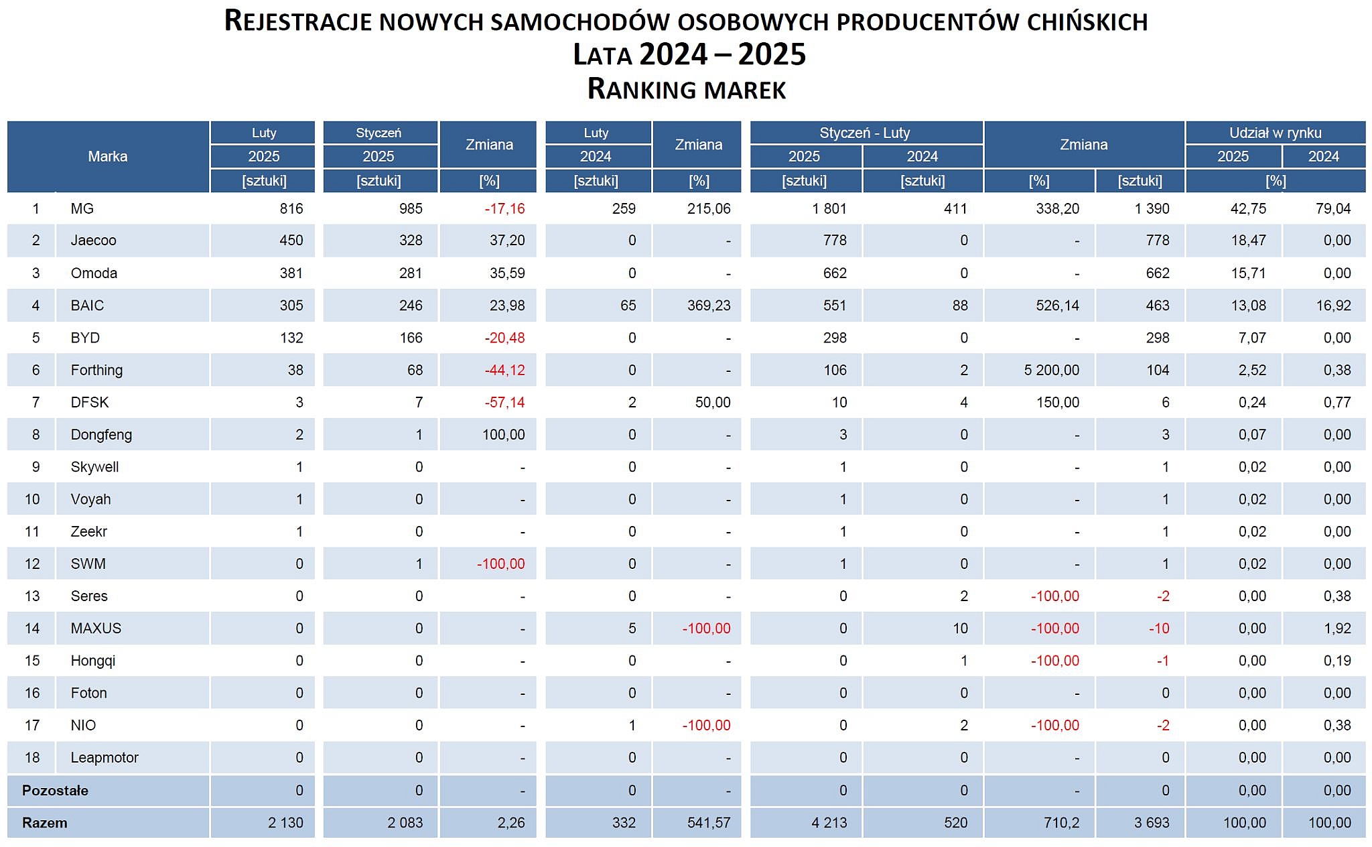Click BAIC's change value 369,23
1372x847 pixels.
[x=709, y=306]
